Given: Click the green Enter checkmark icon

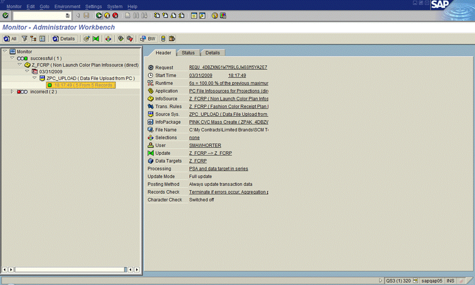Looking at the screenshot, I should click(x=6, y=15).
